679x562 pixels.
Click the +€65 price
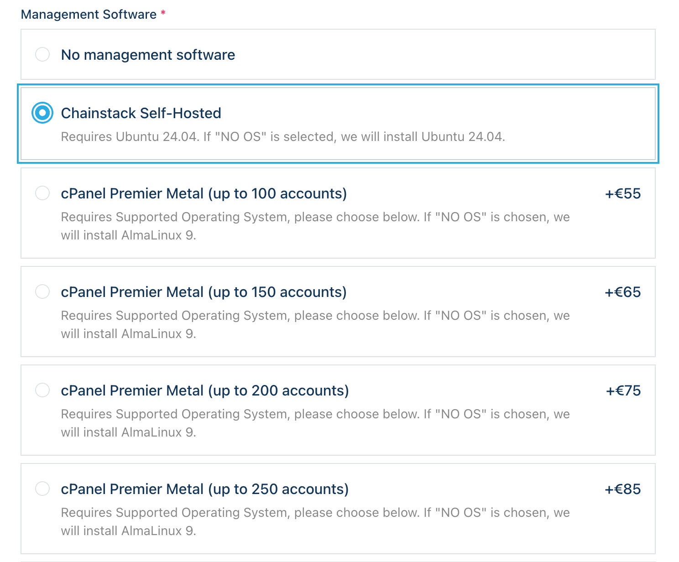623,292
